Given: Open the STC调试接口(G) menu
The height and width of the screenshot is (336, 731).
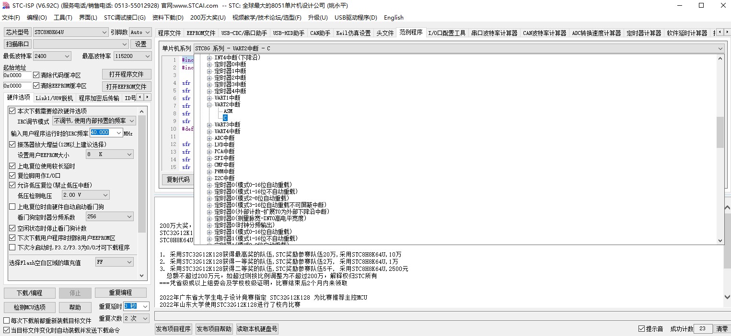Looking at the screenshot, I should tap(125, 18).
